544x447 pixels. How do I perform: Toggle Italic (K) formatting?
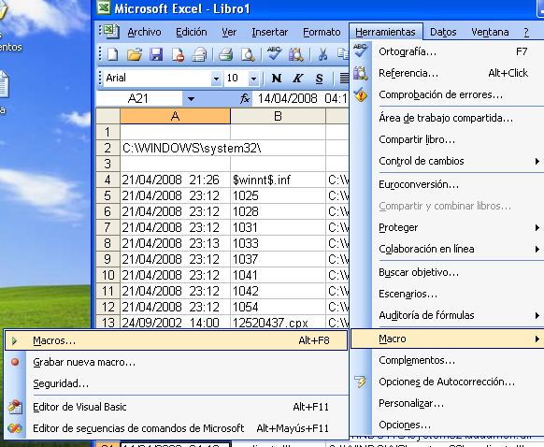(x=297, y=79)
